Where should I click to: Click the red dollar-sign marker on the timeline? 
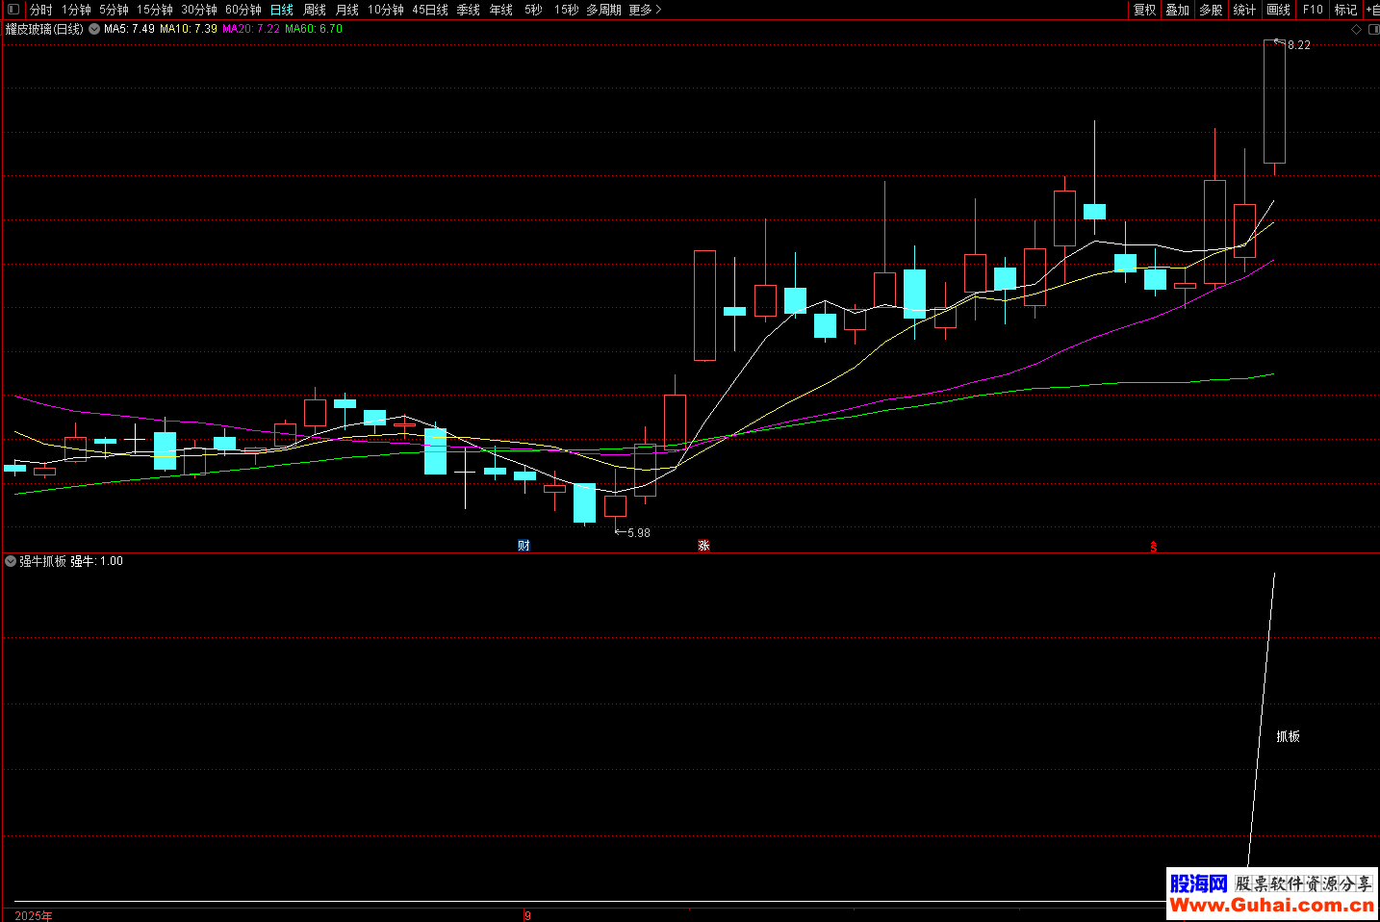pos(1153,547)
